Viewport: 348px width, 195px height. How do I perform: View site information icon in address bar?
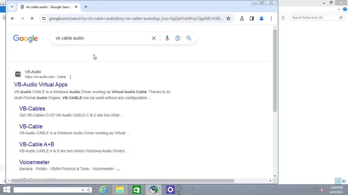click(x=43, y=18)
